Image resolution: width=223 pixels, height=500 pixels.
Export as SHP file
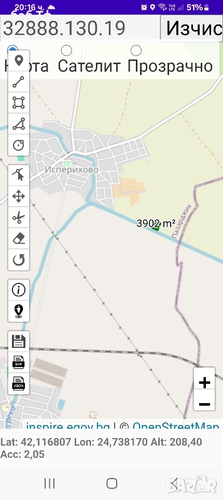(x=19, y=362)
